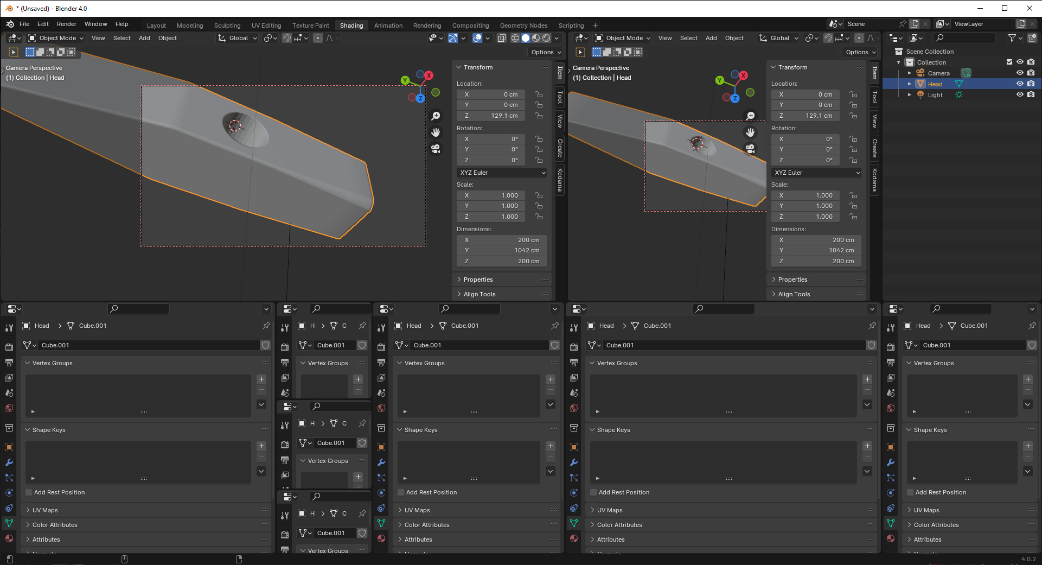Open World properties tab in leftmost properties editor
The height and width of the screenshot is (565, 1042).
9,408
